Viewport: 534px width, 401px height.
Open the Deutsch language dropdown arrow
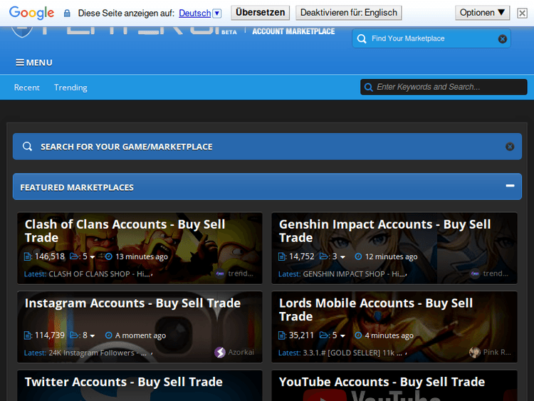tap(217, 13)
